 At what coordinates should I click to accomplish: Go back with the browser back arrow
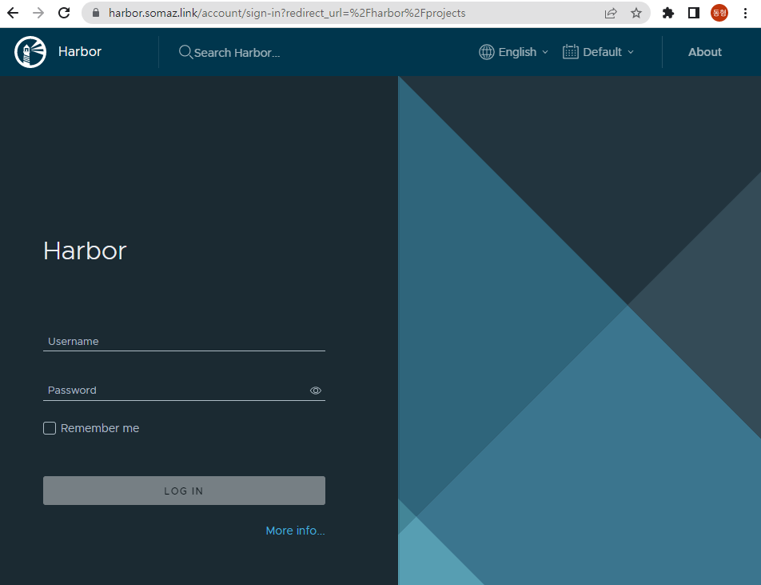pyautogui.click(x=13, y=13)
